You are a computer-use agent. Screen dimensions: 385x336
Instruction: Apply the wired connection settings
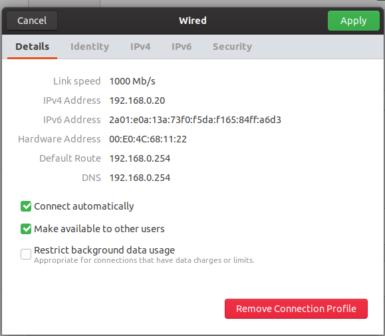pos(353,21)
